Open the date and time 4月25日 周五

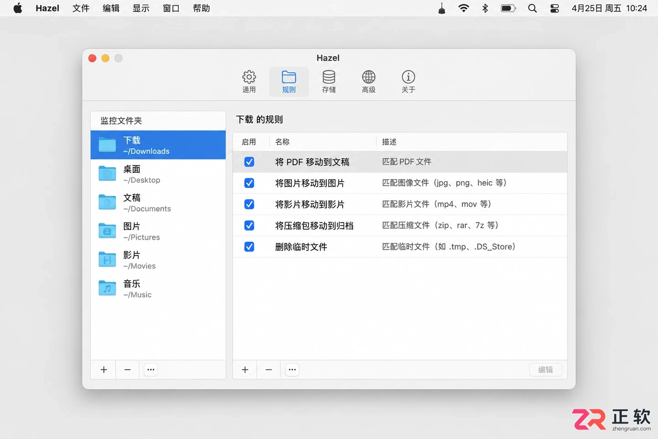(596, 8)
